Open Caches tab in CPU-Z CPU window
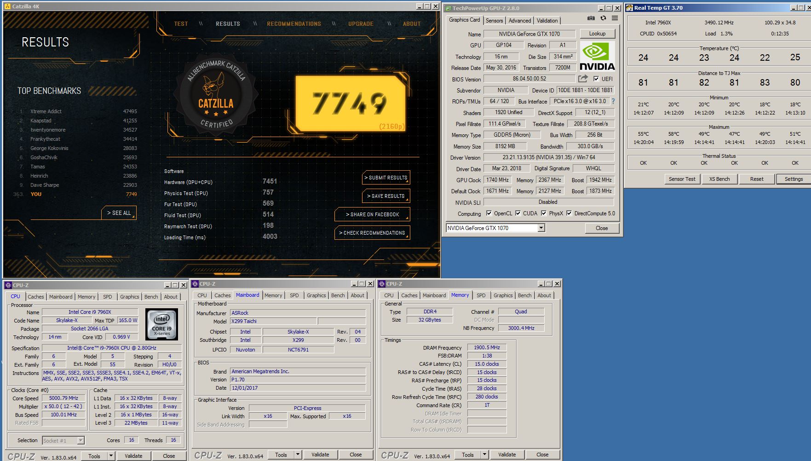Image resolution: width=811 pixels, height=461 pixels. tap(35, 297)
